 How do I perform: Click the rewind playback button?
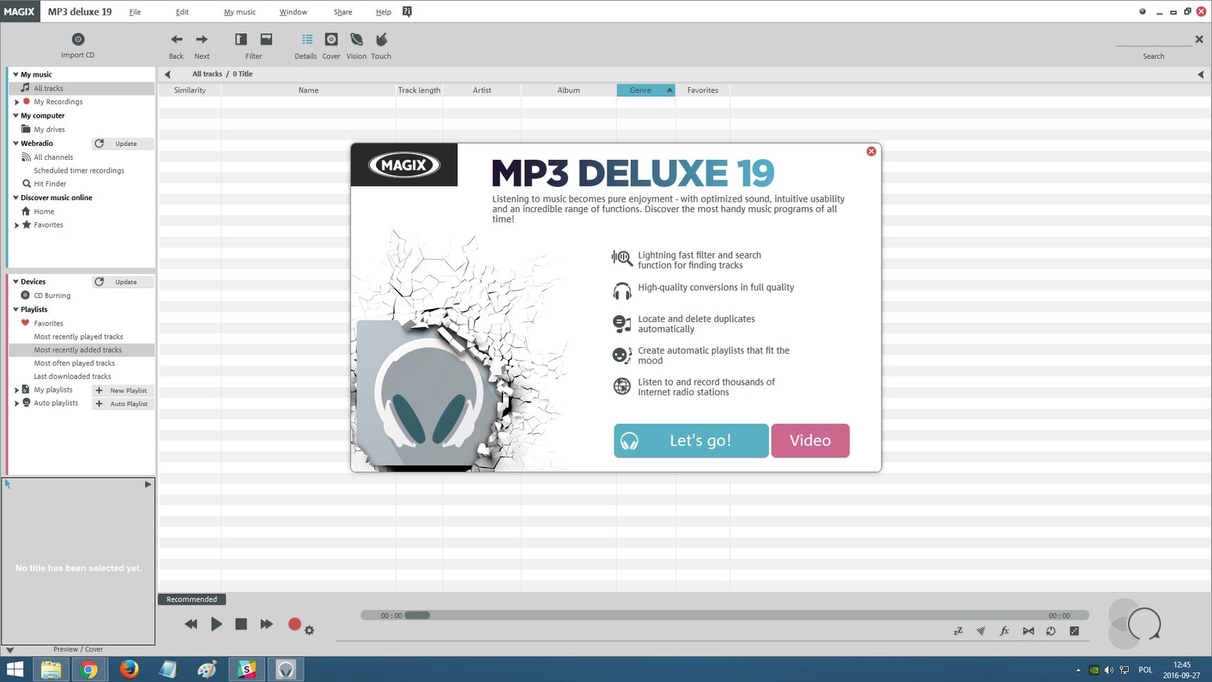point(191,624)
